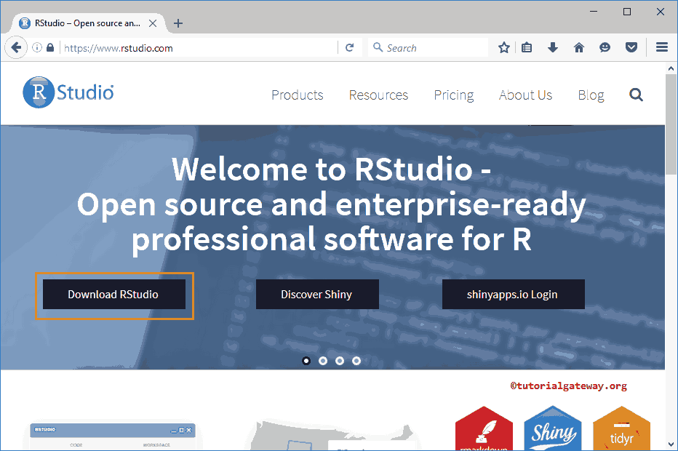Go to homepage via the Home icon
The width and height of the screenshot is (678, 451).
click(579, 47)
